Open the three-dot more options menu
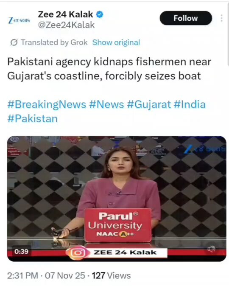This screenshot has width=229, height=286. click(x=221, y=18)
